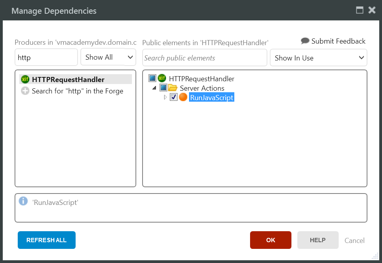Toggle the HTTPRequestHandler root checkbox
382x263 pixels.
point(152,78)
